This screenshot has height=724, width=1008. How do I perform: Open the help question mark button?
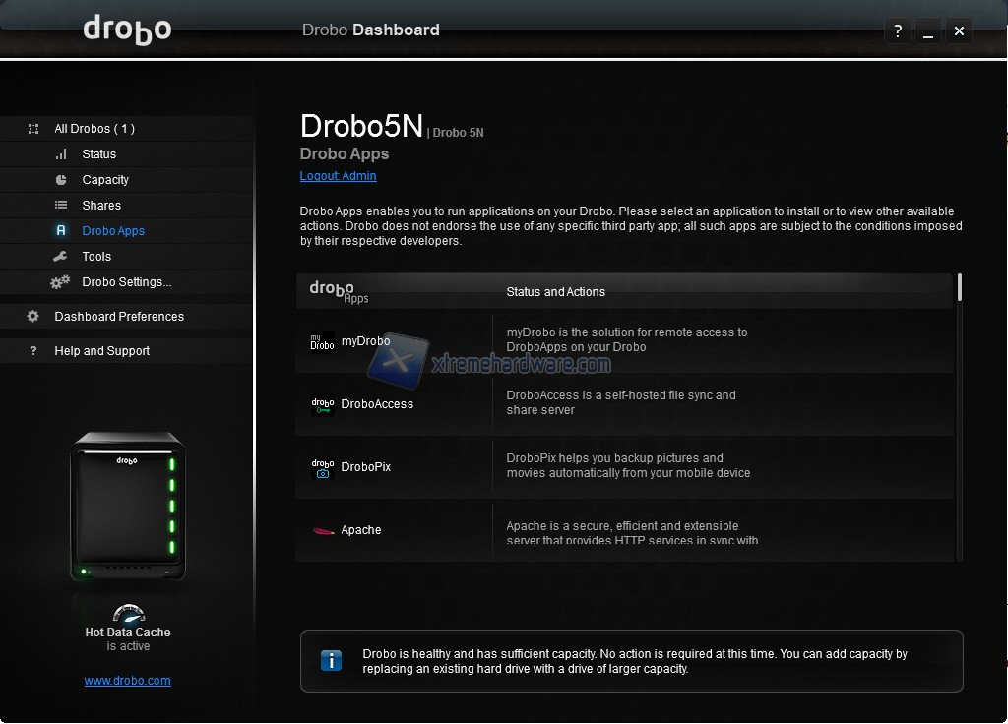[897, 31]
